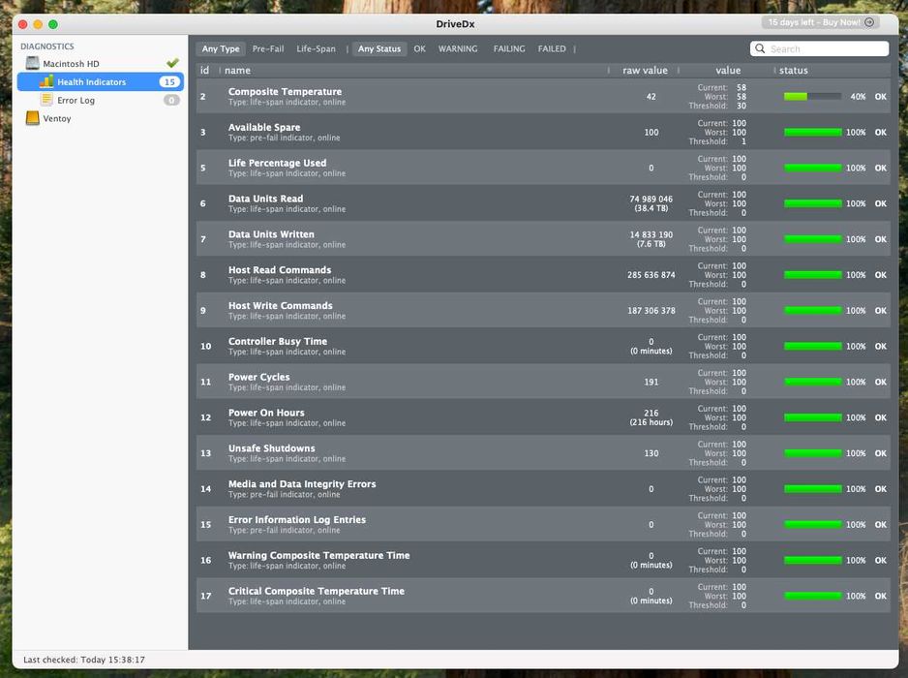The height and width of the screenshot is (678, 908).
Task: Filter indicators by Life-Span type
Action: pyautogui.click(x=316, y=48)
